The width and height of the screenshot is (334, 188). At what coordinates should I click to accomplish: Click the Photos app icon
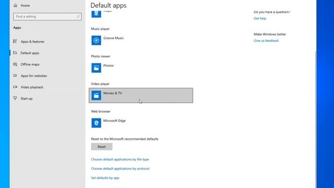point(96,68)
